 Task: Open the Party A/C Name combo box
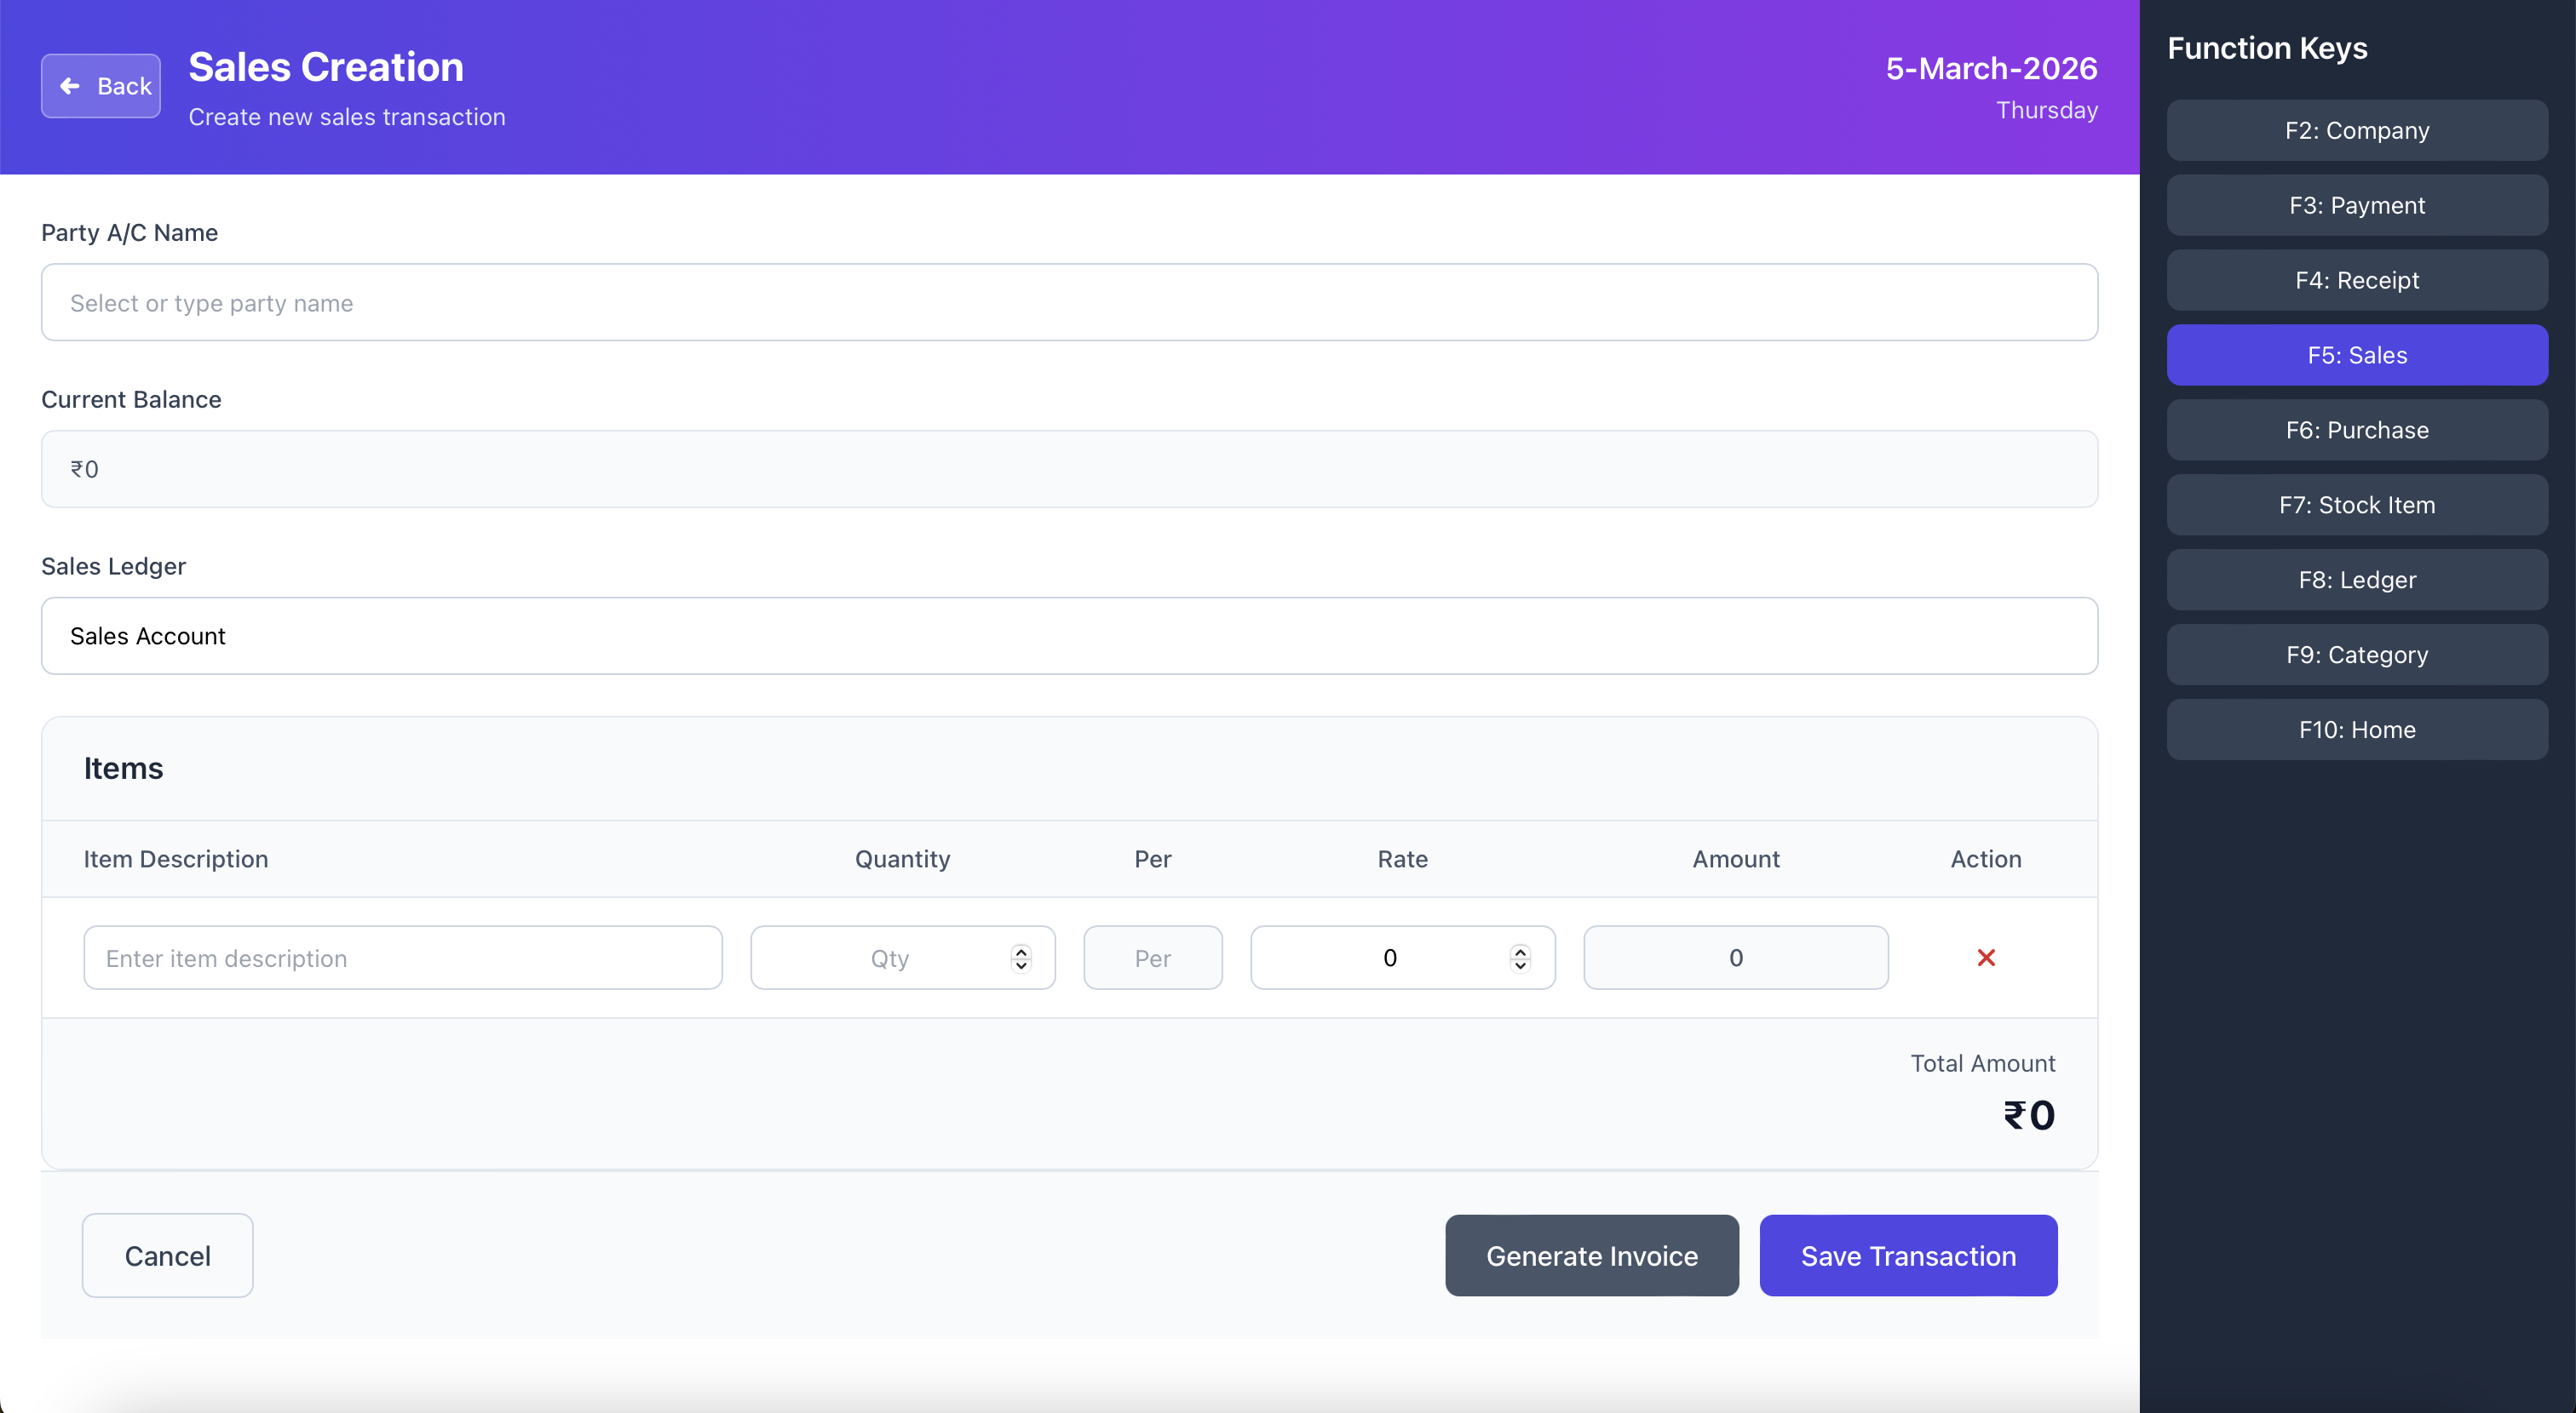[x=1069, y=303]
